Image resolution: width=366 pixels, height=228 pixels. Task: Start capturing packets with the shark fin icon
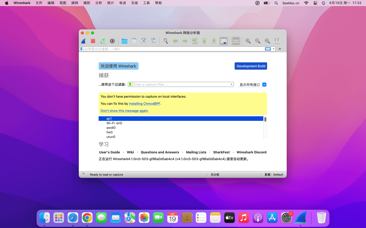click(83, 41)
